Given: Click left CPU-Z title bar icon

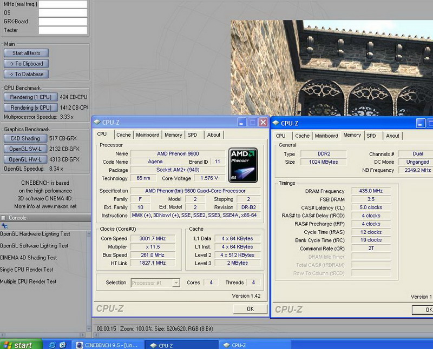Looking at the screenshot, I should pyautogui.click(x=97, y=122).
